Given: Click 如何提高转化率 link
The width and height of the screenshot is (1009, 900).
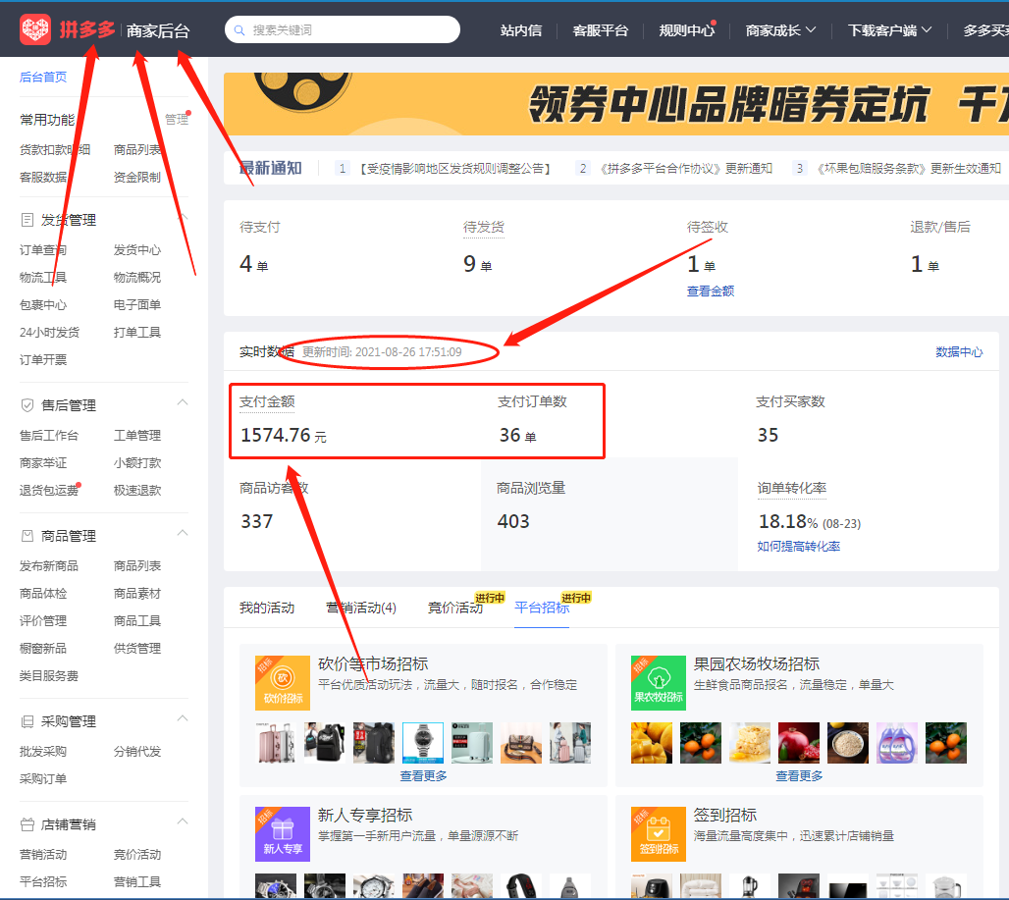Looking at the screenshot, I should point(799,547).
